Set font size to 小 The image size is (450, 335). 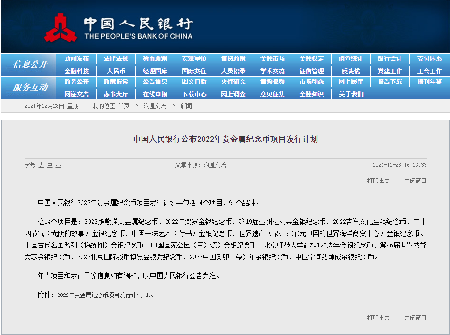[58, 165]
